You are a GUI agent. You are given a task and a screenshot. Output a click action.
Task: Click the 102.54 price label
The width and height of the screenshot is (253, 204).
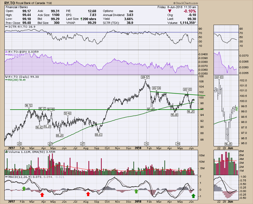(x=156, y=88)
